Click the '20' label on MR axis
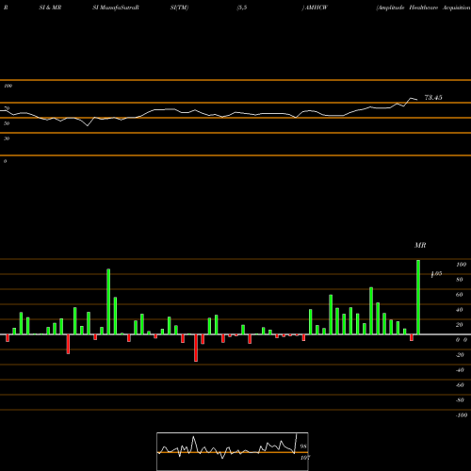This screenshot has height=471, width=471. (x=460, y=325)
